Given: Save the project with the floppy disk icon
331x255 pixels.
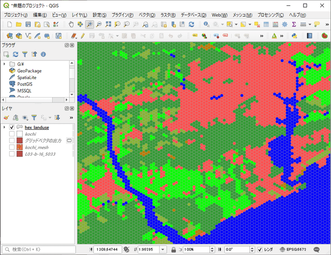Looking at the screenshot, I should coord(28,24).
